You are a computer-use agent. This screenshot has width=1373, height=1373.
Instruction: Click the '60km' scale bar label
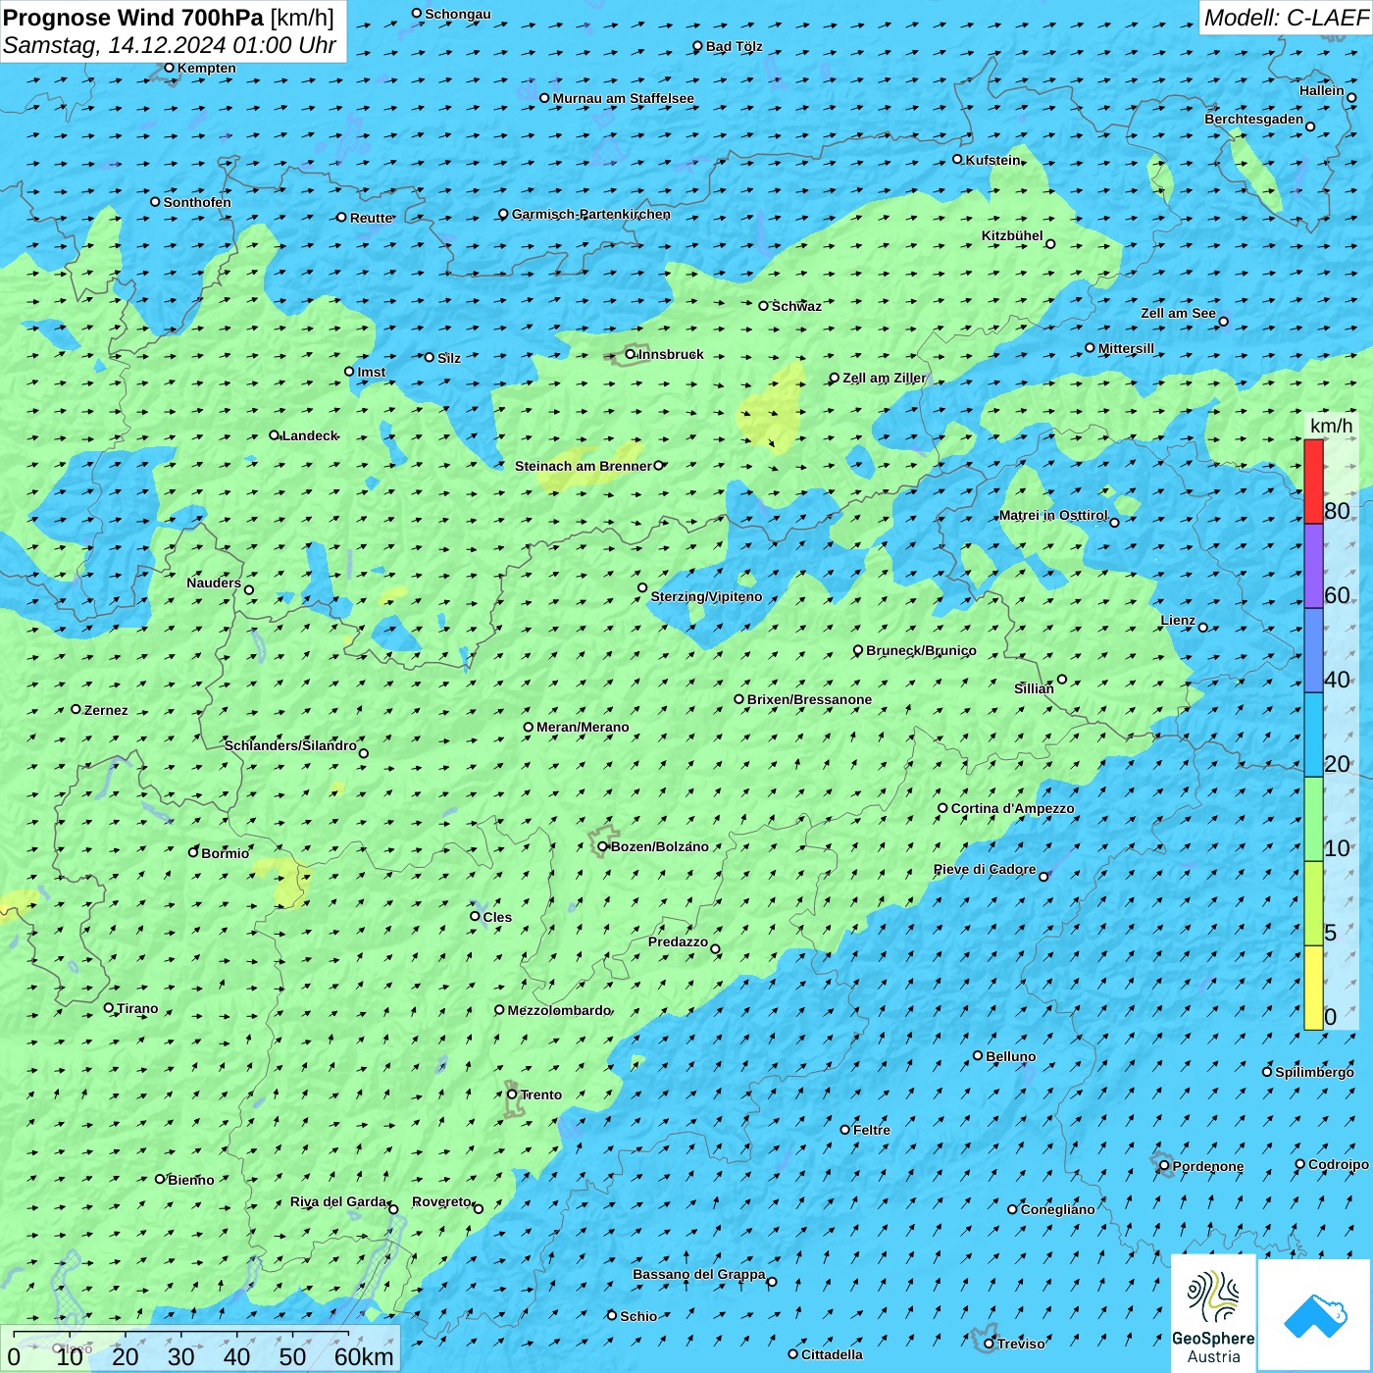point(364,1356)
